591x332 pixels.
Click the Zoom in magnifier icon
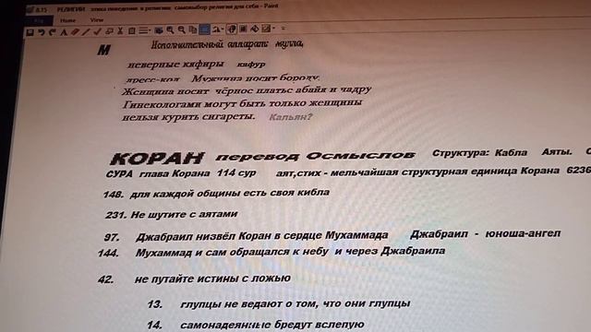[170, 30]
